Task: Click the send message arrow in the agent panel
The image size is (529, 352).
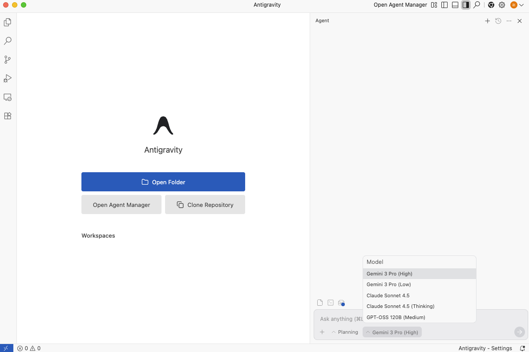Action: pos(519,332)
